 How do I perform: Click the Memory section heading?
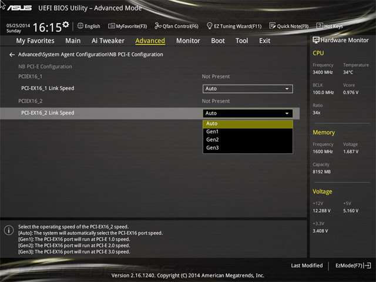(x=324, y=132)
